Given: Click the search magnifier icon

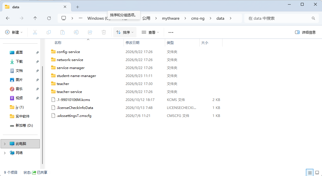Looking at the screenshot, I should point(313,18).
